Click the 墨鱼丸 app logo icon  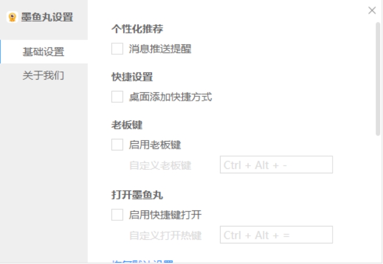click(12, 17)
